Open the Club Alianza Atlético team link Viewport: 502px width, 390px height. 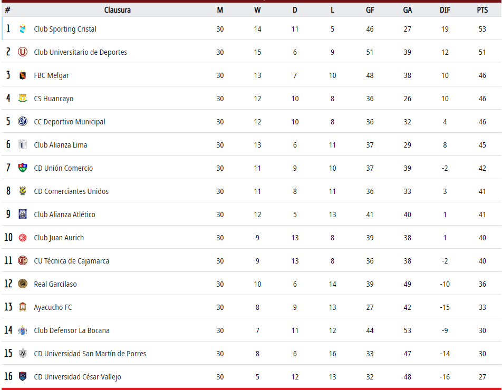click(64, 214)
